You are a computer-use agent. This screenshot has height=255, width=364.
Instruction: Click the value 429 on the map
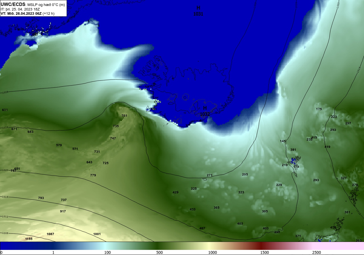click(175, 192)
